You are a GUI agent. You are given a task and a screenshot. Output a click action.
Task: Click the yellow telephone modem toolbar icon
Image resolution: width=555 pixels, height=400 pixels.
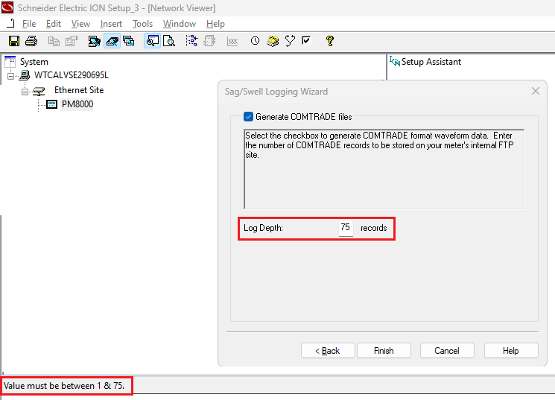pos(273,41)
